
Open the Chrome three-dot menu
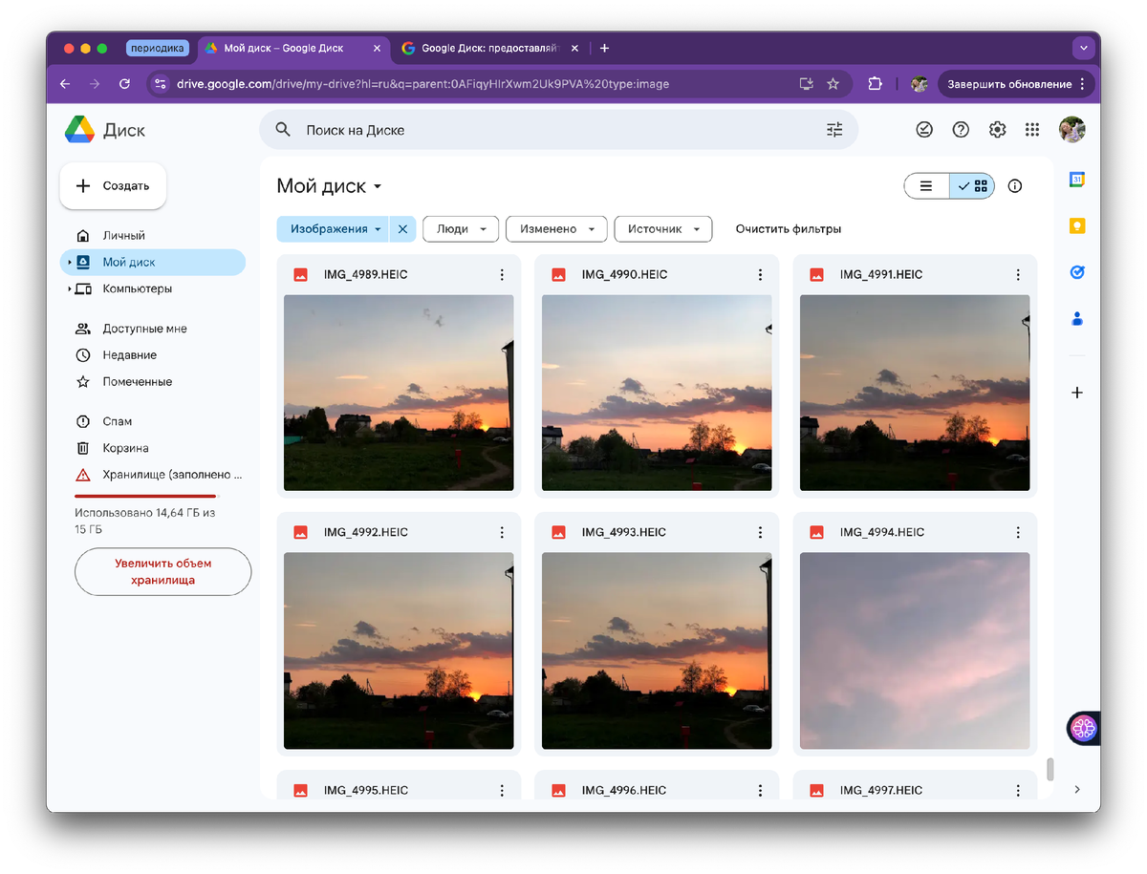[x=1082, y=84]
